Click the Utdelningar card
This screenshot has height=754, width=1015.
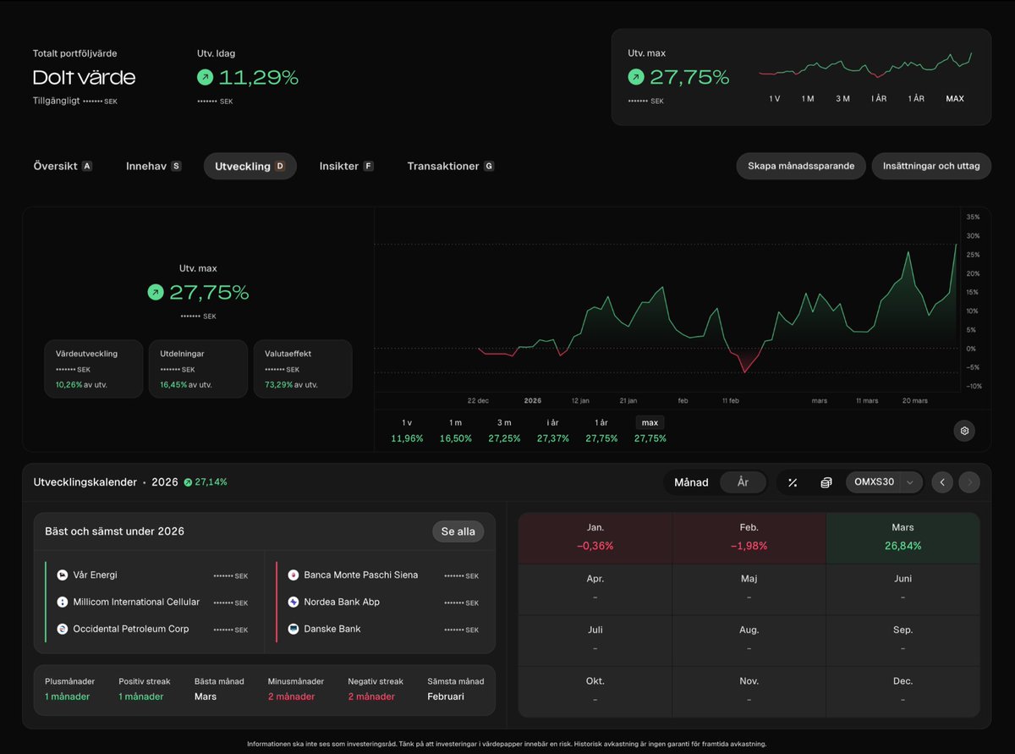(x=198, y=369)
